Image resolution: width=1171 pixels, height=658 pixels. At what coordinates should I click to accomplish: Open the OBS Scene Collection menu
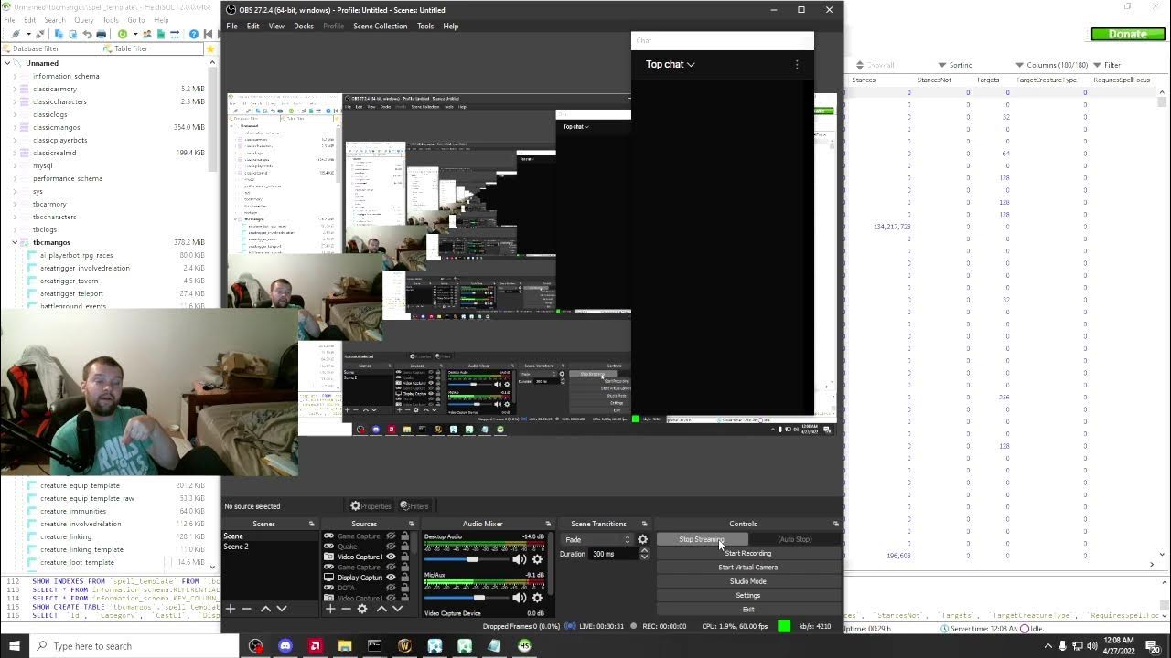pos(380,27)
